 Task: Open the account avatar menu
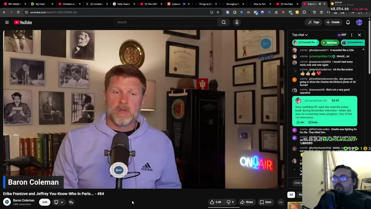tap(359, 22)
